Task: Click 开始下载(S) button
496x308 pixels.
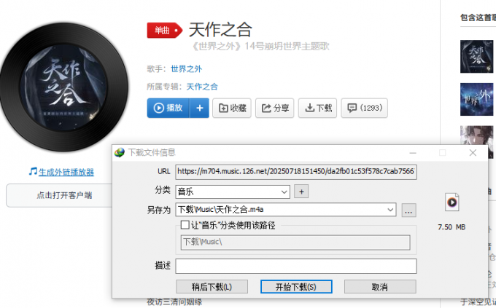Action: pos(296,287)
